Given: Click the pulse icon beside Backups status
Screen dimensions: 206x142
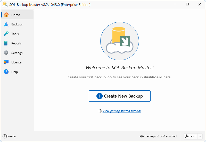Looking at the screenshot, I should click(142, 136).
